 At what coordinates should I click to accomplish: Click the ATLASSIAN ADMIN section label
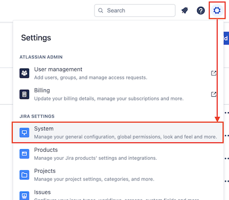point(41,57)
